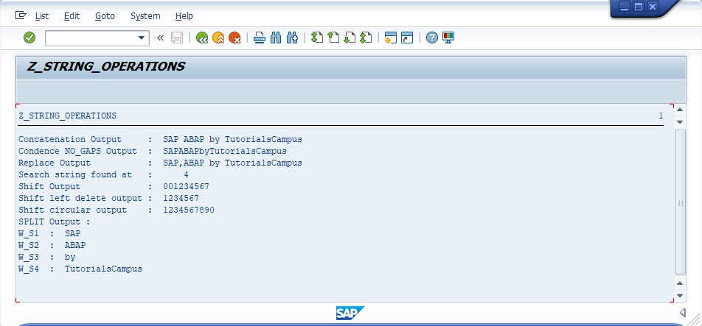The width and height of the screenshot is (702, 326).
Task: Open Find with the binoculars icon
Action: 276,38
